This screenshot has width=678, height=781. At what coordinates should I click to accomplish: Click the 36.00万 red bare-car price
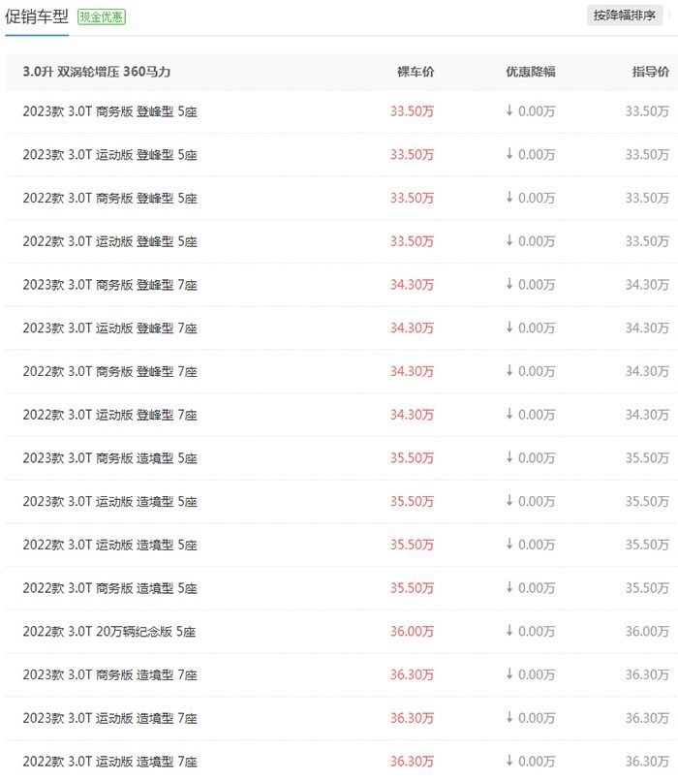click(x=412, y=631)
